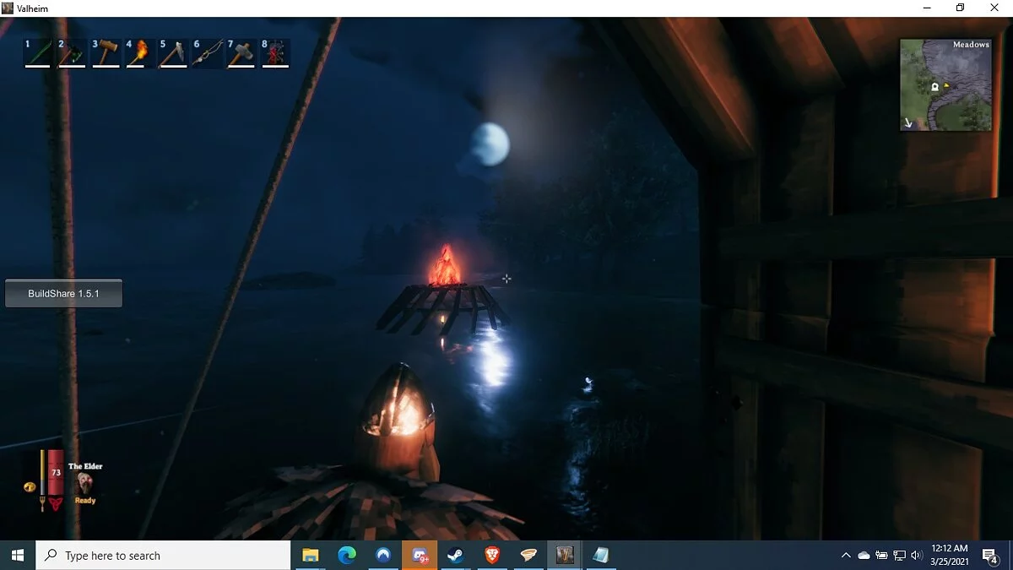Click the Ready power status text
1013x570 pixels.
pos(85,500)
